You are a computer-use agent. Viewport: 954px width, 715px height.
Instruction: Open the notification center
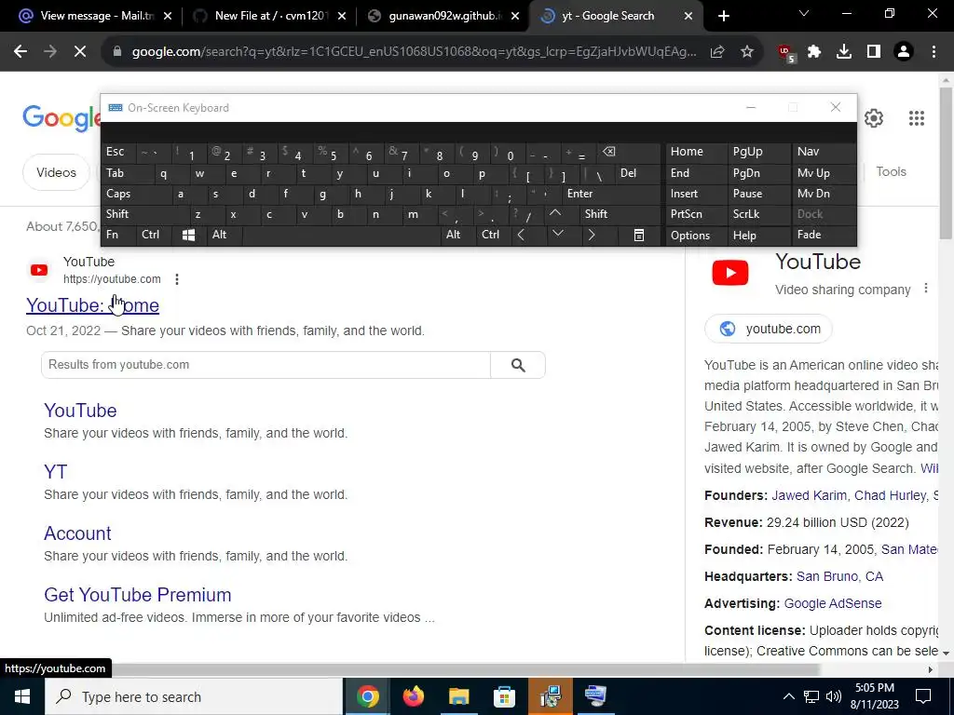pyautogui.click(x=923, y=696)
